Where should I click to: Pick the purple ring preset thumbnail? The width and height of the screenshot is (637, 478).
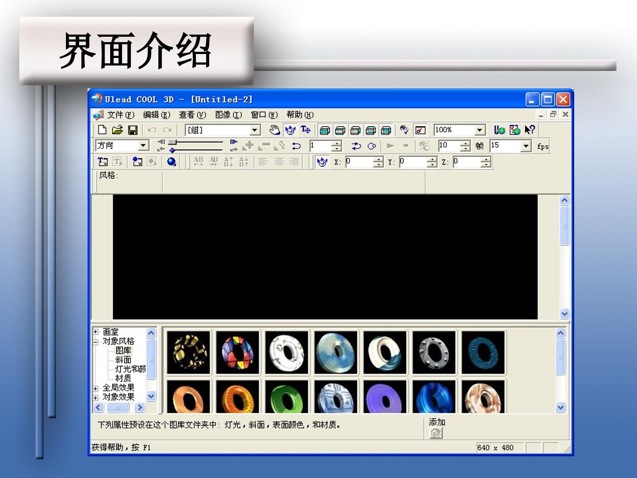point(385,397)
